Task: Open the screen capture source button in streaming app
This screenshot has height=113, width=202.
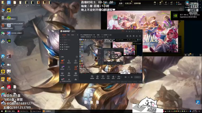Action: click(92, 77)
